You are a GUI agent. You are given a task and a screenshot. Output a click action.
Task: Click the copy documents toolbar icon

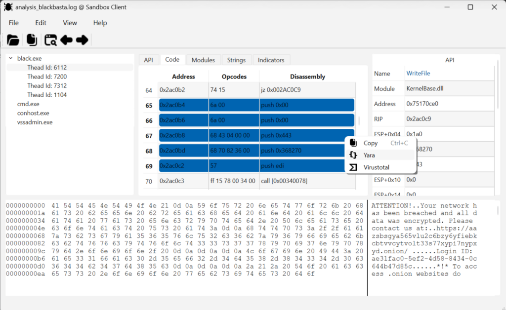(x=32, y=39)
